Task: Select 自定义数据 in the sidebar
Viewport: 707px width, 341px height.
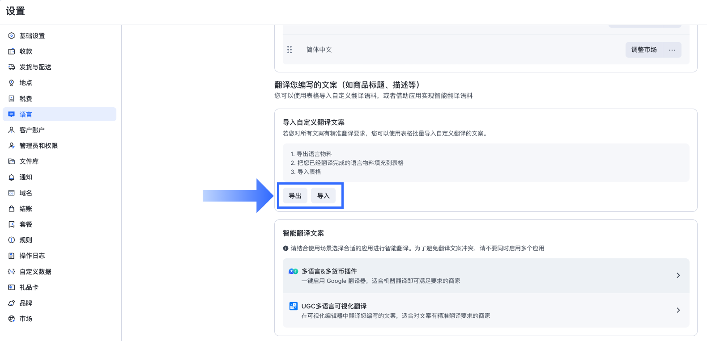Action: coord(35,272)
